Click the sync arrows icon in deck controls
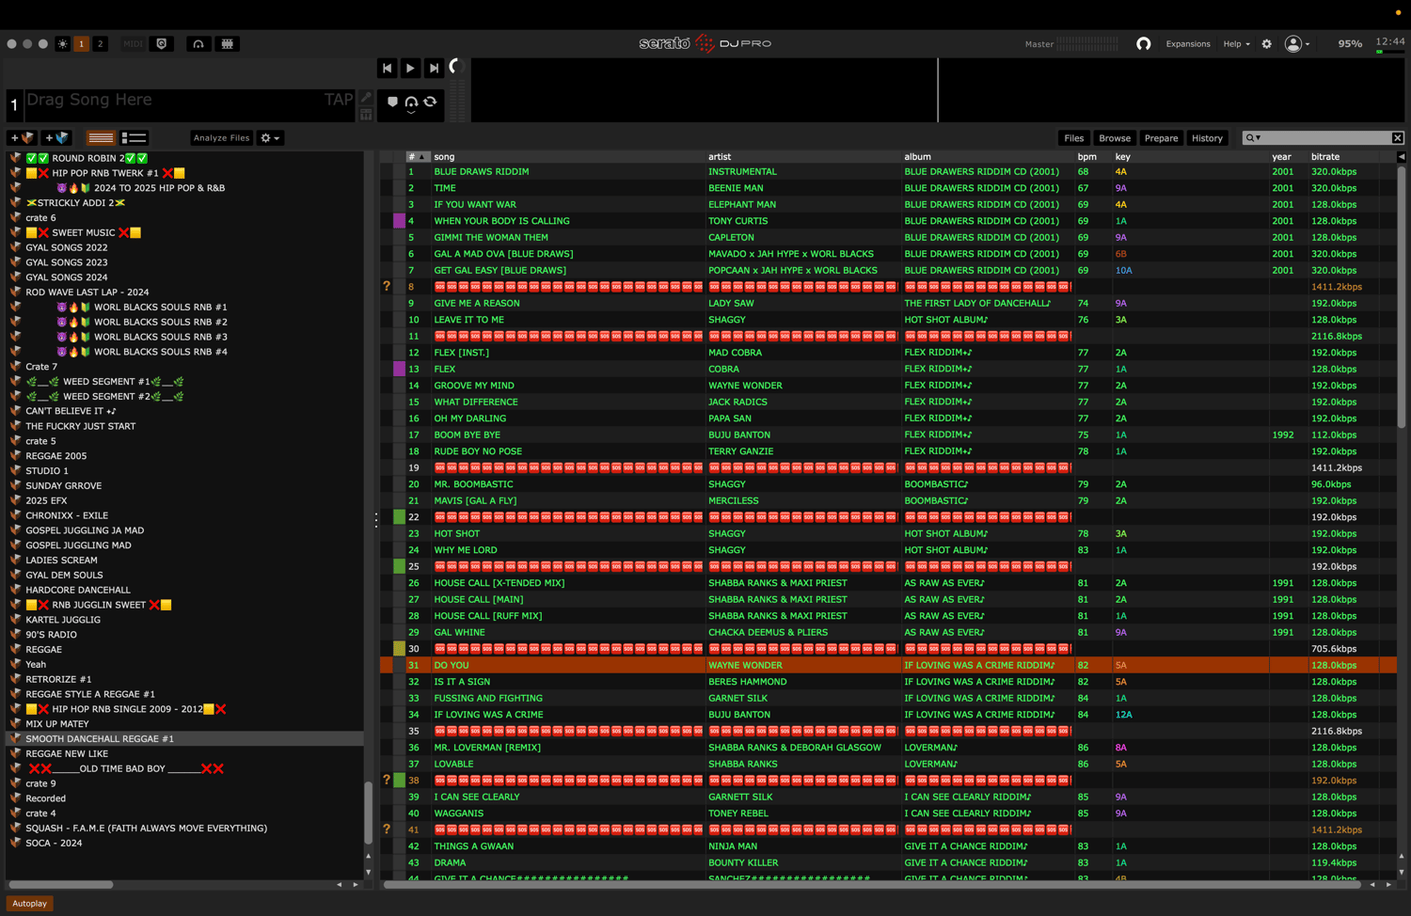The image size is (1411, 916). (x=430, y=102)
